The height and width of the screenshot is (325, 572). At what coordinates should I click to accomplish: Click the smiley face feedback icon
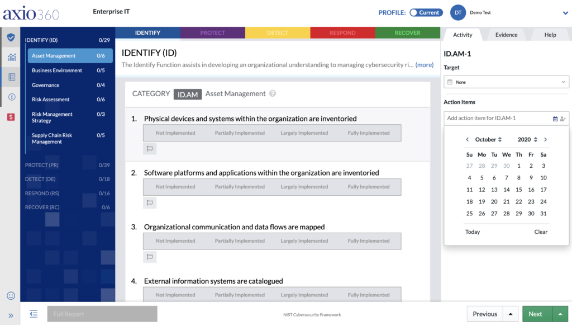tap(11, 295)
